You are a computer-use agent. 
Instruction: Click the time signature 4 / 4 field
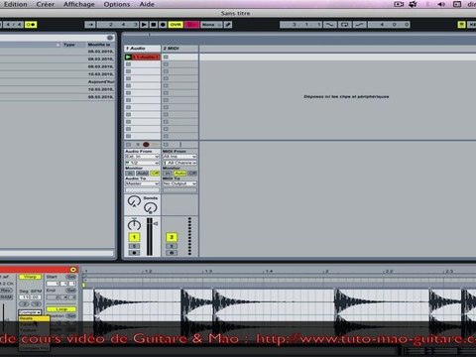click(x=13, y=25)
